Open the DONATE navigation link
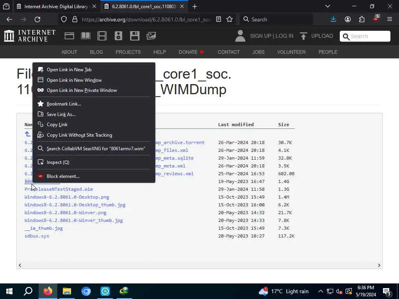399x299 pixels. pos(191,52)
